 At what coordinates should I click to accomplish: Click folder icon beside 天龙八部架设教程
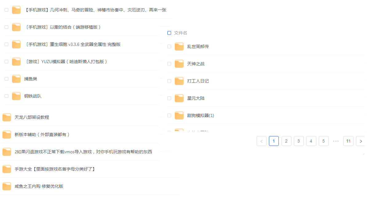coord(7,117)
